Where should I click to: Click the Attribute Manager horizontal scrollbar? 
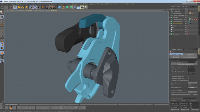(183, 98)
